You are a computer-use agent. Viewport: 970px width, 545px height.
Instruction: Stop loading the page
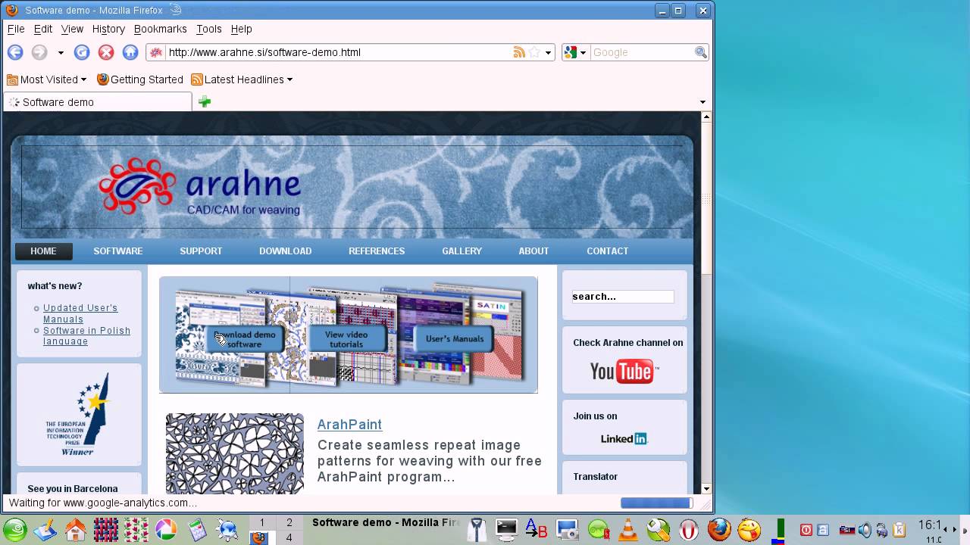point(106,52)
